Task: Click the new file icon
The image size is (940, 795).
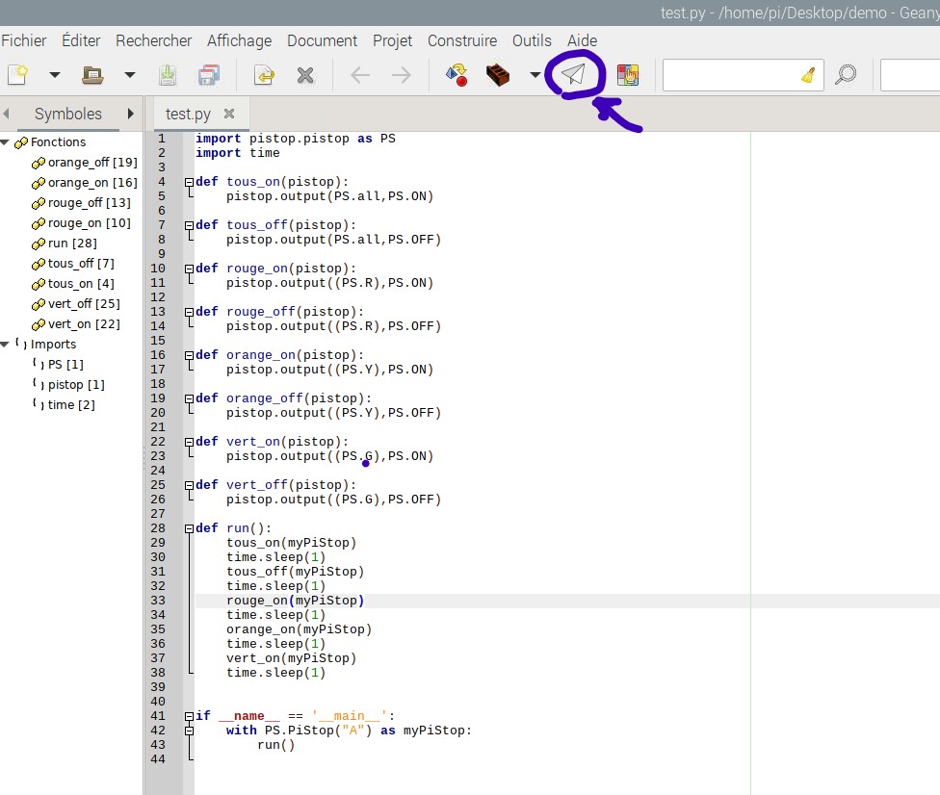Action: tap(18, 75)
